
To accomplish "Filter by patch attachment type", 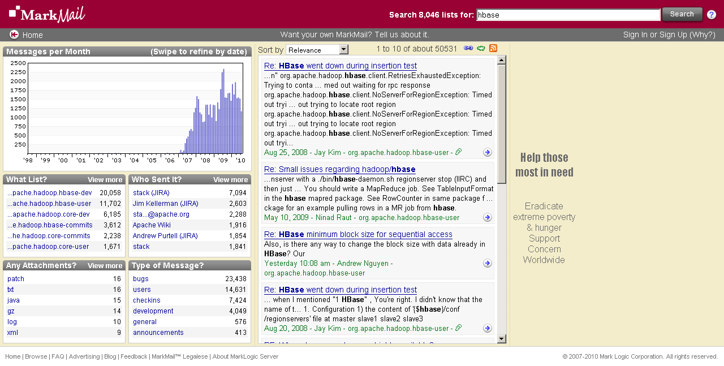I will pyautogui.click(x=16, y=279).
